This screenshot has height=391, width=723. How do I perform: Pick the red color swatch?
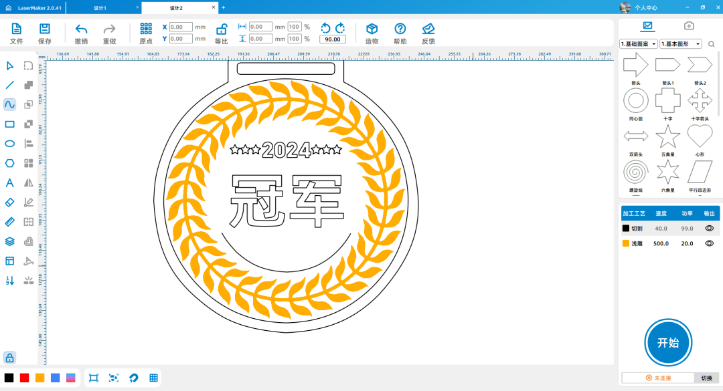(x=25, y=378)
